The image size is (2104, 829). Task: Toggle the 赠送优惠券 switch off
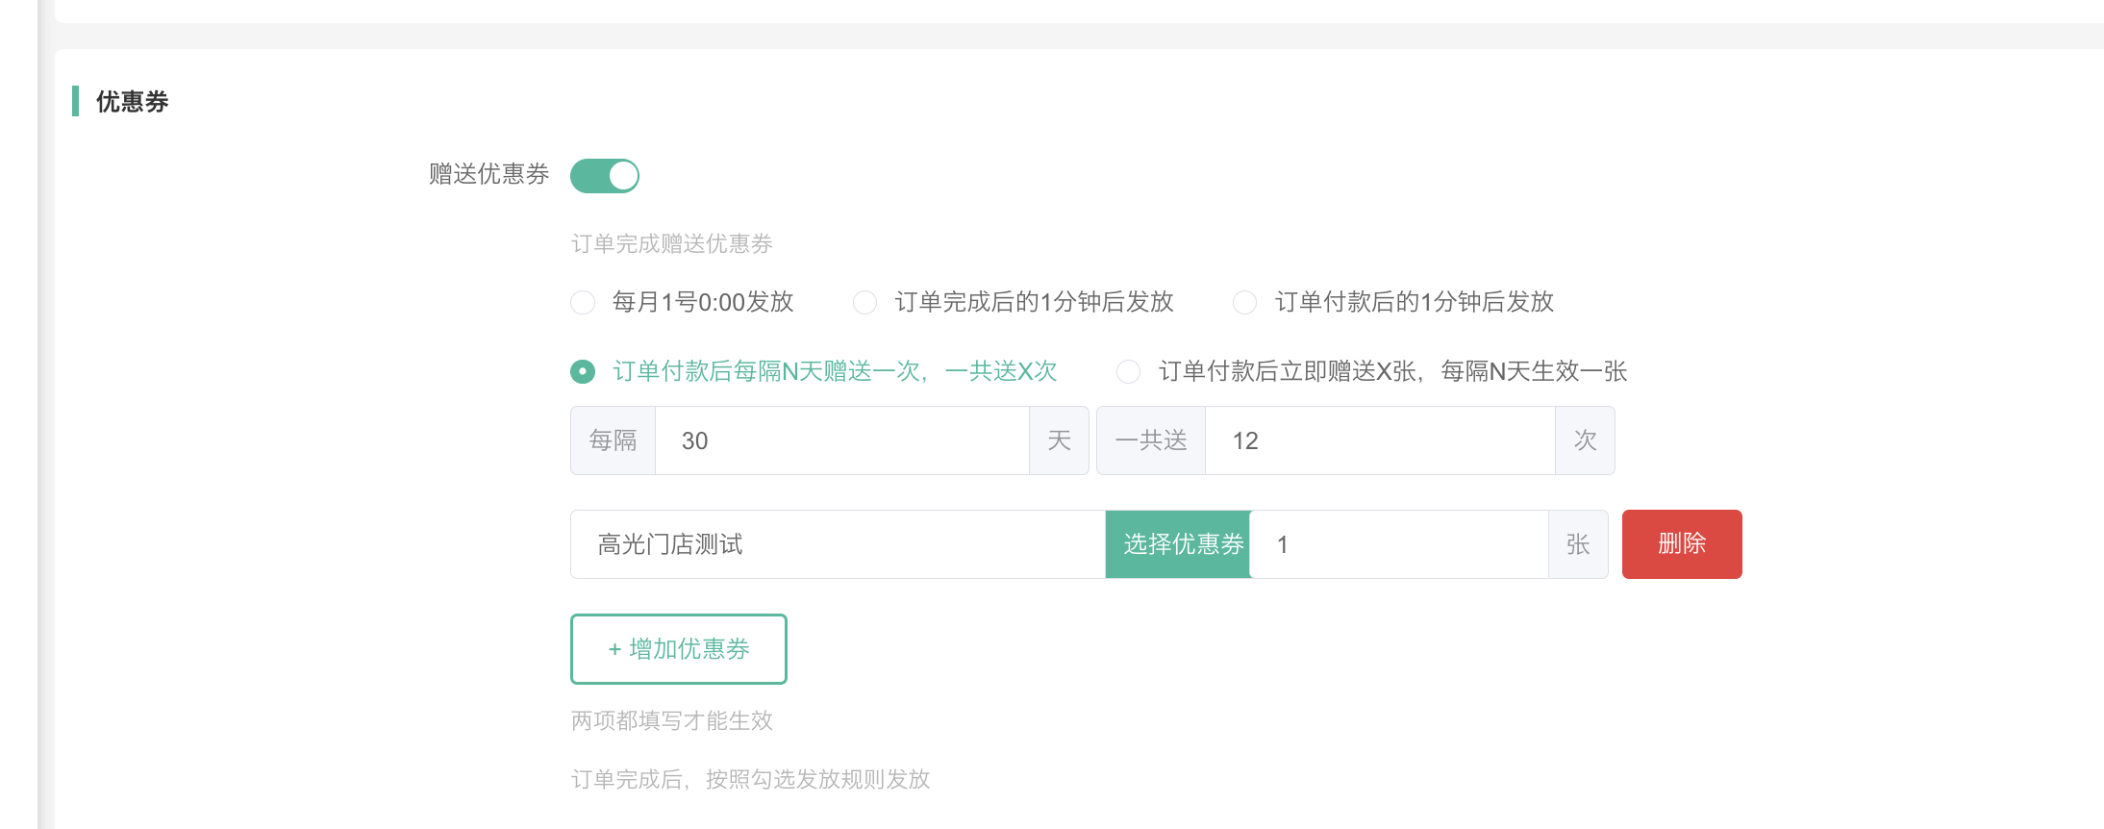click(604, 176)
